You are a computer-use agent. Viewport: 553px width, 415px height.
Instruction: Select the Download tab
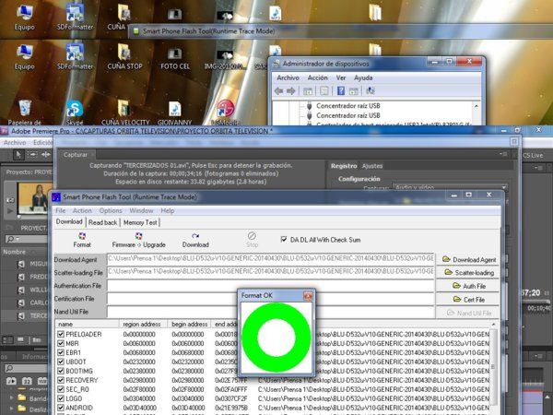[69, 221]
